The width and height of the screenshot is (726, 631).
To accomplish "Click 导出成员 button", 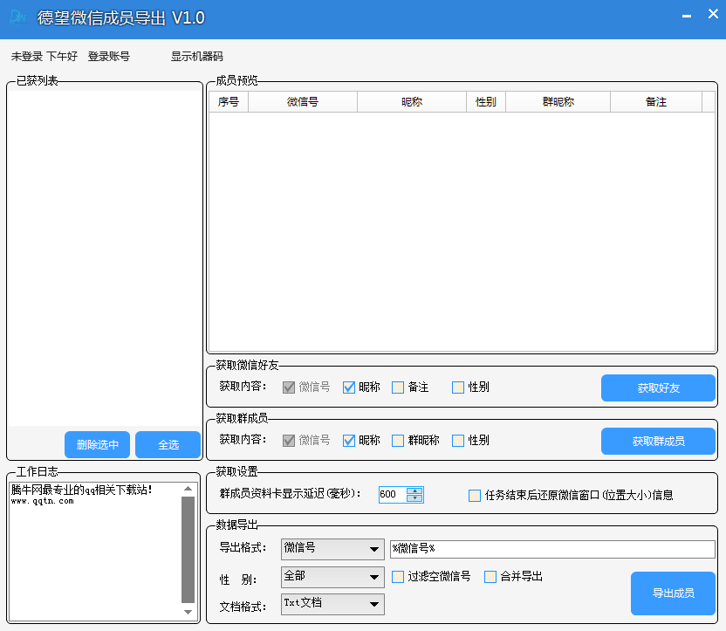I will 674,593.
